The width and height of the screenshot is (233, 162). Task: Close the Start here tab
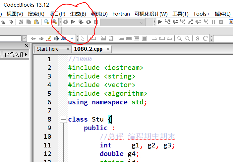68,49
